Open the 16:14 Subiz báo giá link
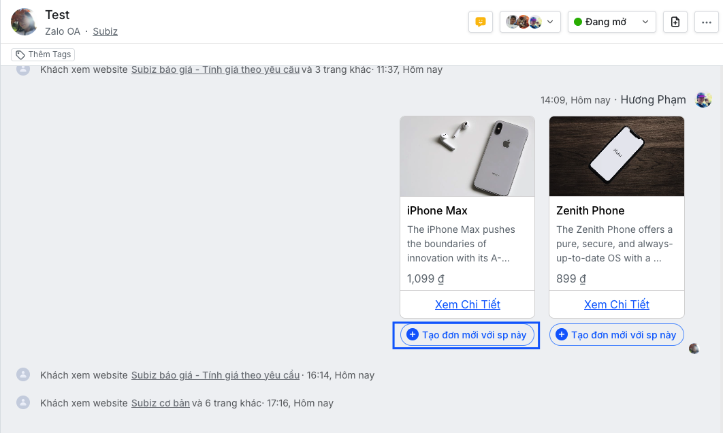This screenshot has height=433, width=723. [x=215, y=375]
